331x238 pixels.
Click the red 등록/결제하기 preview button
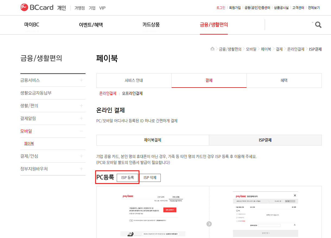[x=170, y=210]
